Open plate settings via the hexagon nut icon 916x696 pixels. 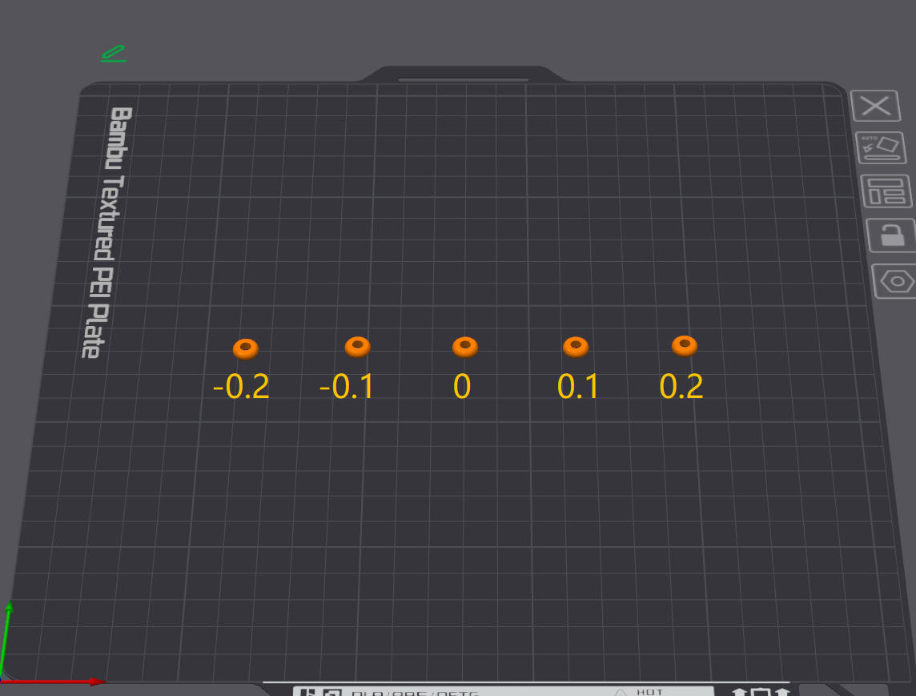(x=896, y=281)
